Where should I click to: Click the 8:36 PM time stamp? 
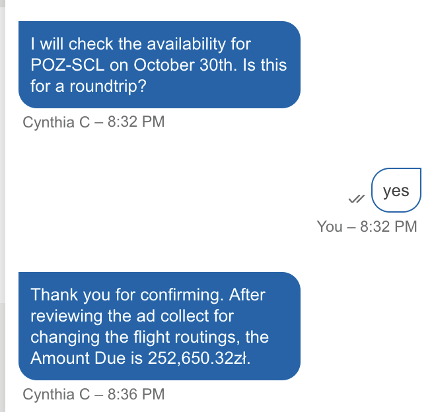tap(136, 394)
